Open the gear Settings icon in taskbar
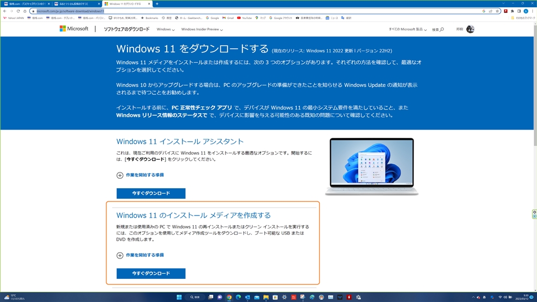Viewport: 537px width, 302px height. (x=284, y=297)
